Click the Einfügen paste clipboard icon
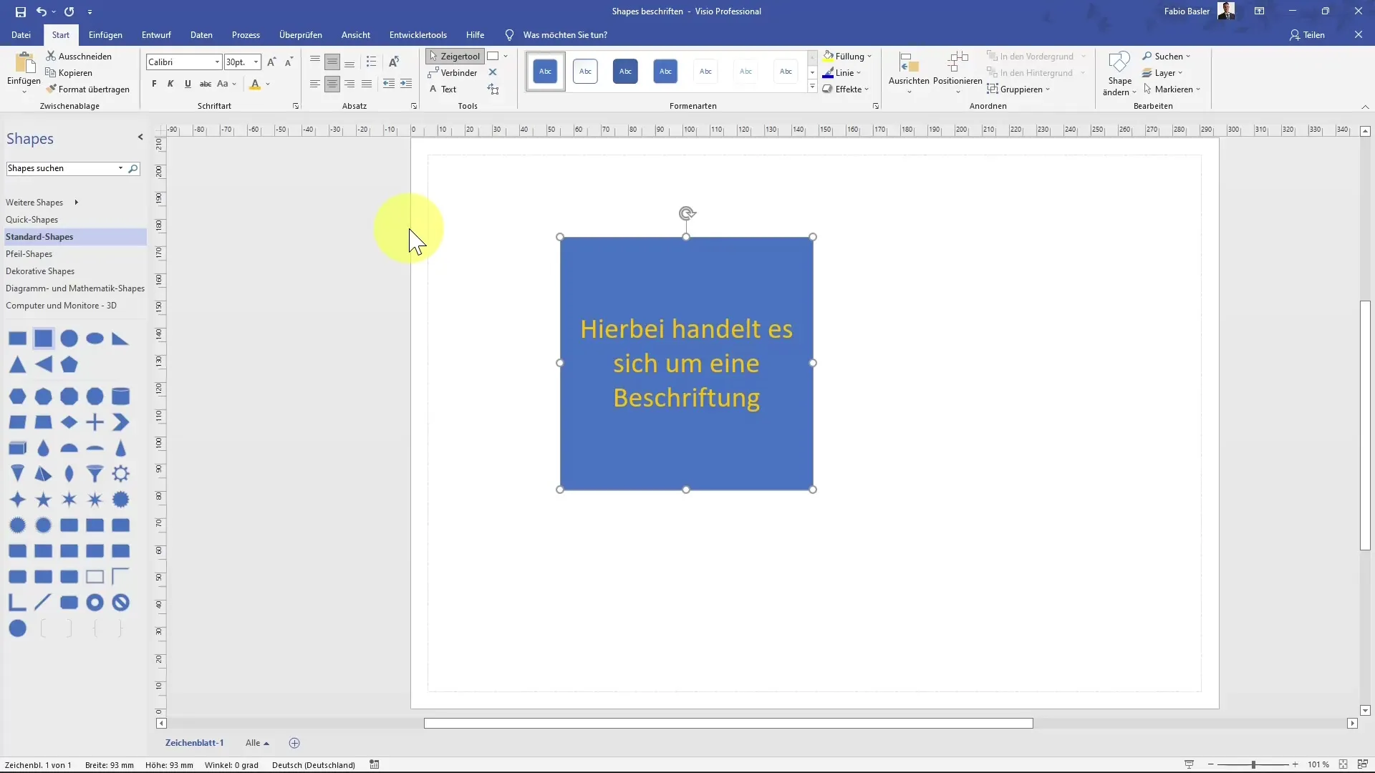The image size is (1375, 773). 24,64
